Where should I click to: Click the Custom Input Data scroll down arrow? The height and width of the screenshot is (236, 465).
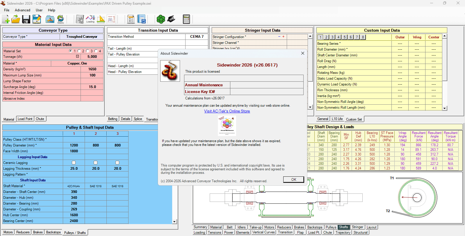444,108
